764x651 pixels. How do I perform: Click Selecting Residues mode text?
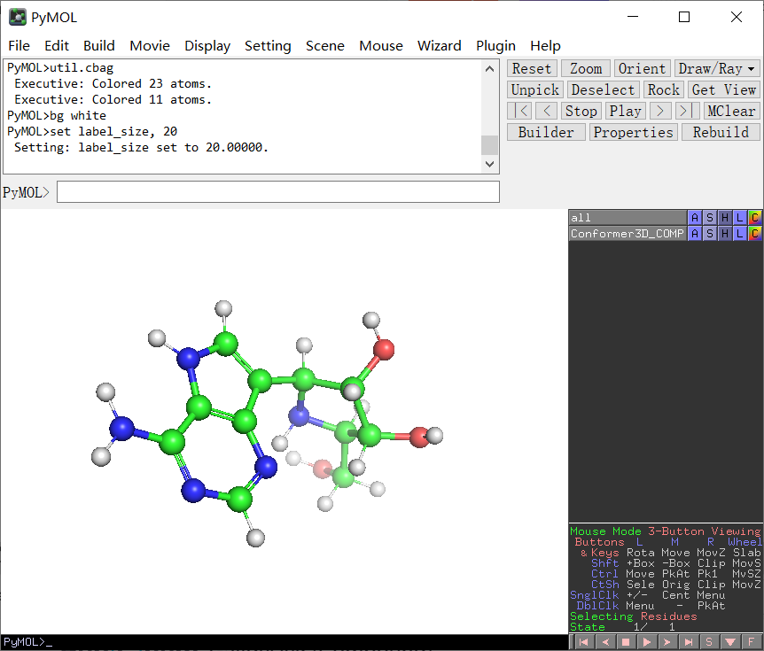click(634, 616)
